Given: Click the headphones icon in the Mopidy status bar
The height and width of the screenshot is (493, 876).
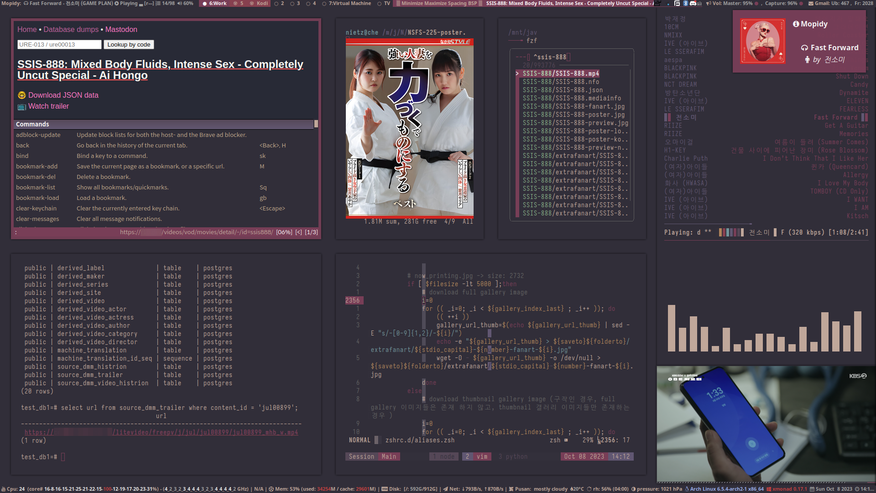Looking at the screenshot, I should tap(26, 3).
